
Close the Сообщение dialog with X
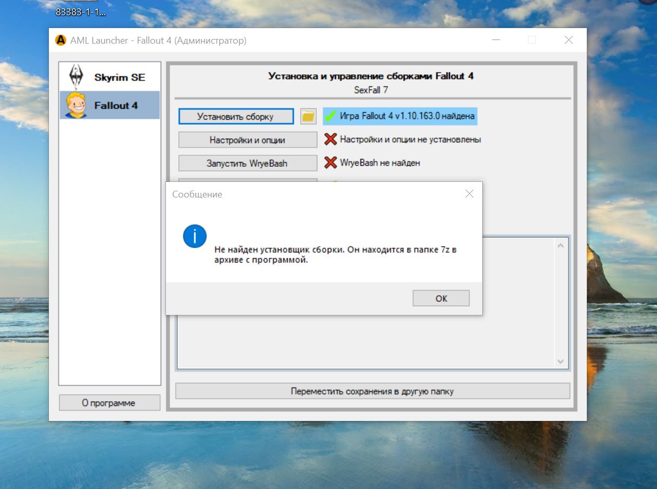click(469, 194)
